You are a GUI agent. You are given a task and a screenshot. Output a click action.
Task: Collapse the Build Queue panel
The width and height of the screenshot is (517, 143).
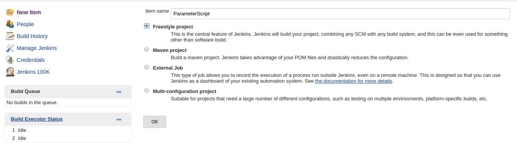click(x=119, y=92)
